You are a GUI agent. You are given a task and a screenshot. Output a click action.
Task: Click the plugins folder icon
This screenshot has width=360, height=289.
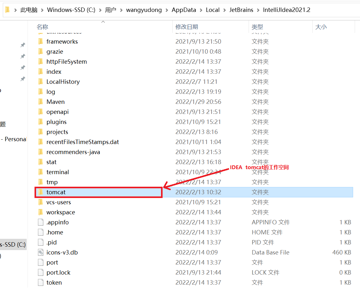40,122
